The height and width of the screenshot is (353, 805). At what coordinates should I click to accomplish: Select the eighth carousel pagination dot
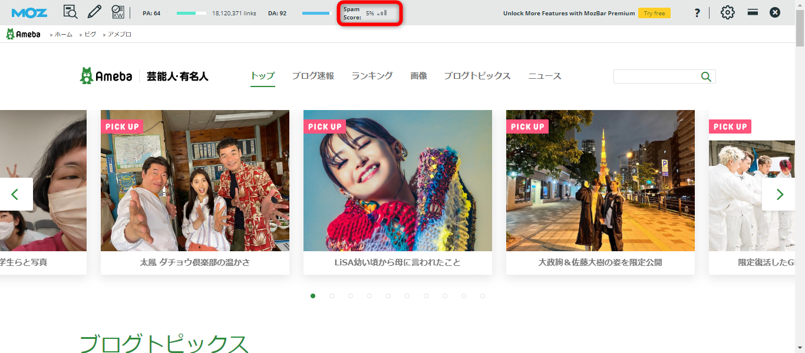445,296
